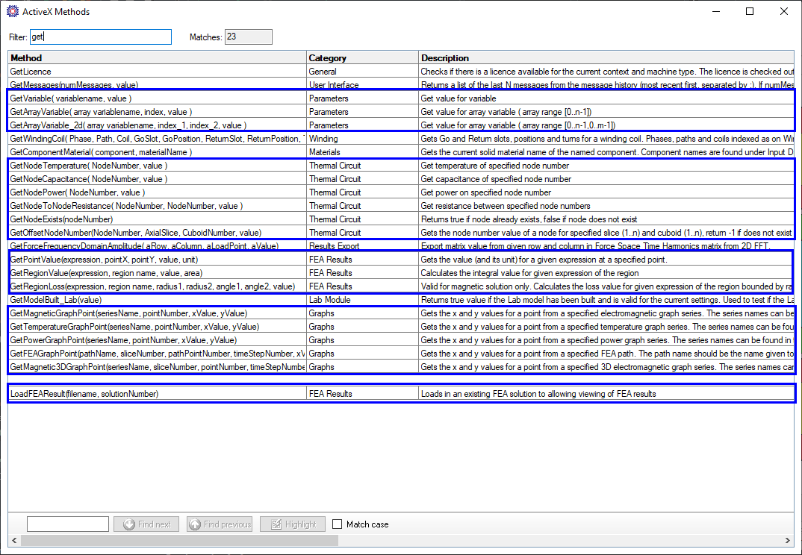Select the GetWindingCoil method row
The width and height of the screenshot is (802, 555).
click(401, 139)
